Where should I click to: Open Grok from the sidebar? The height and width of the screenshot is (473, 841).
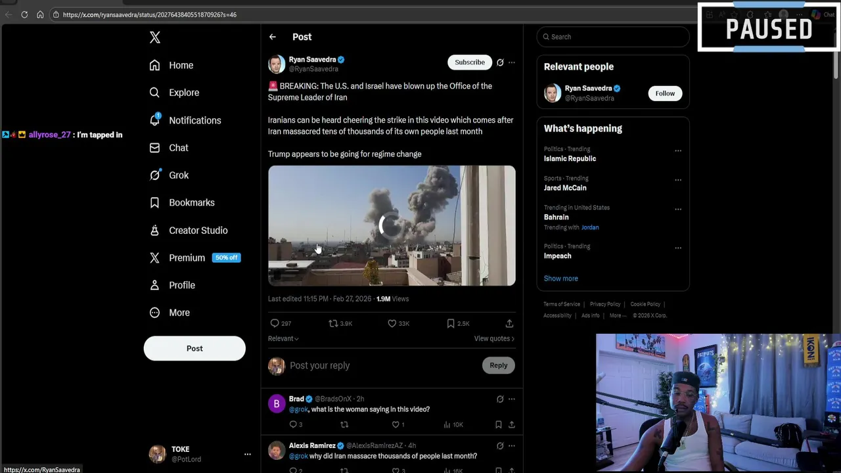point(169,175)
